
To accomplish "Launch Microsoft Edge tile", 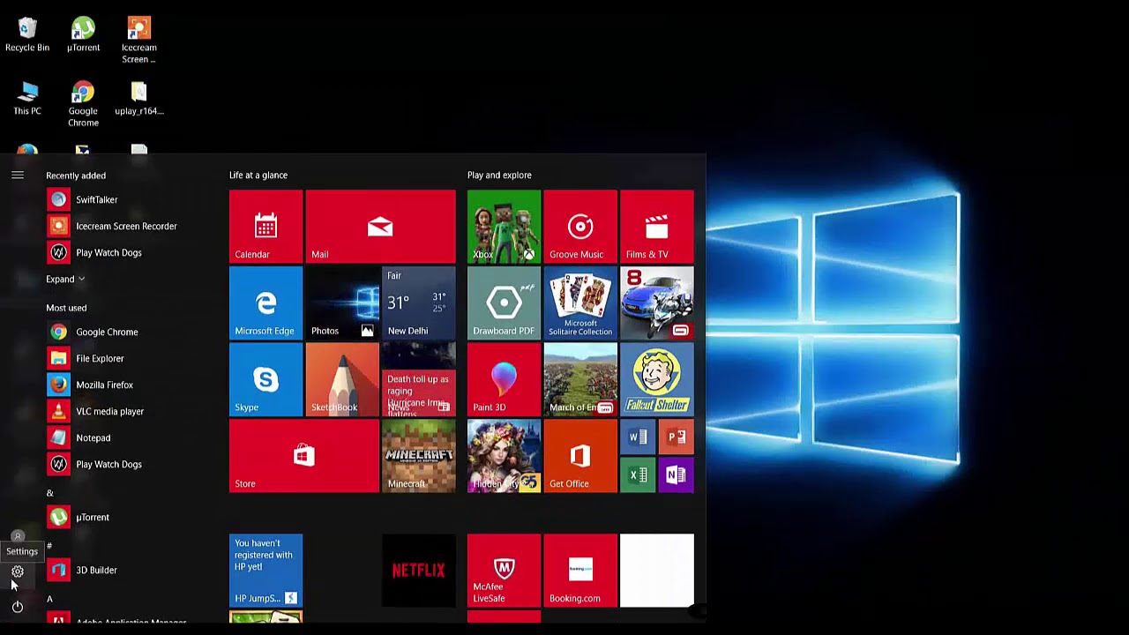I will (265, 303).
